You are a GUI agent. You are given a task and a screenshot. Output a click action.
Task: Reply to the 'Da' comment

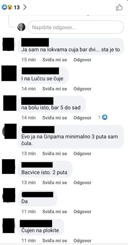click(x=82, y=212)
